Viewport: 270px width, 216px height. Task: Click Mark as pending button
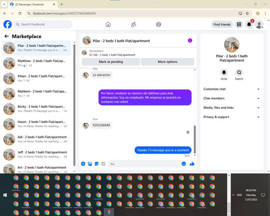tap(111, 62)
